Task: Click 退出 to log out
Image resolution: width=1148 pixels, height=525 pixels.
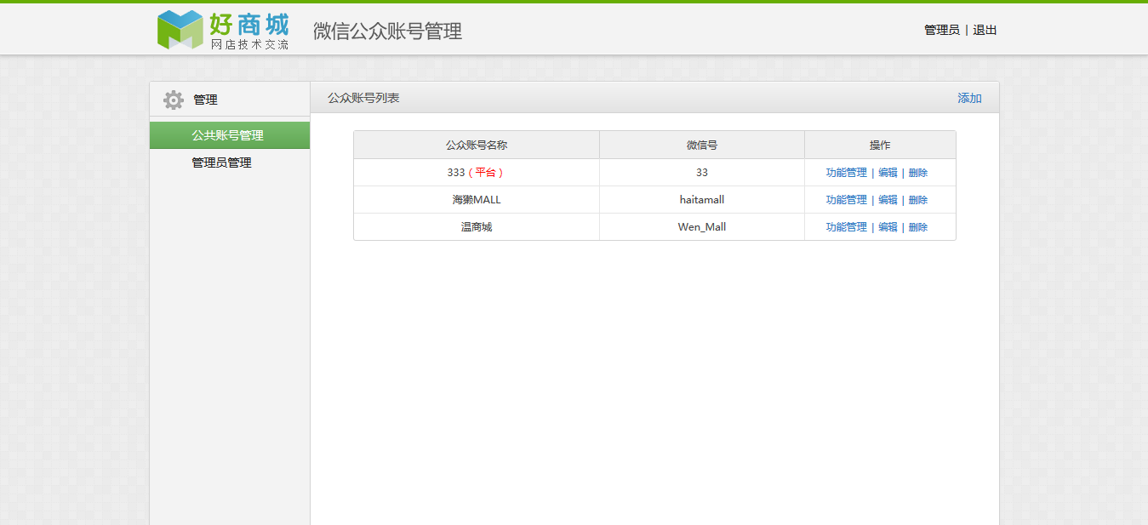Action: (985, 30)
